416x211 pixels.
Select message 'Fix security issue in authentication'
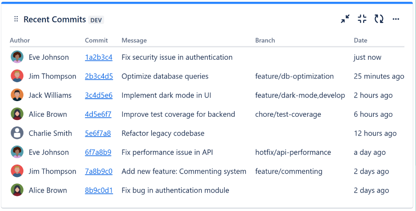point(177,57)
